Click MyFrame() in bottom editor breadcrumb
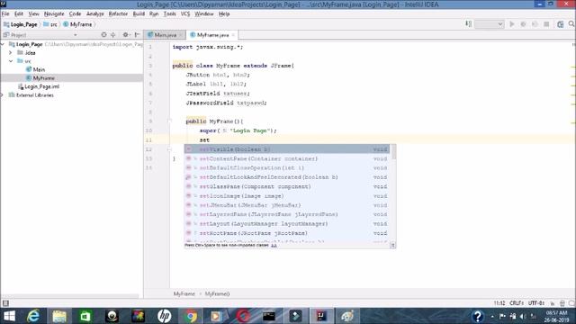Screen dimensions: 576x324 [x=217, y=294]
